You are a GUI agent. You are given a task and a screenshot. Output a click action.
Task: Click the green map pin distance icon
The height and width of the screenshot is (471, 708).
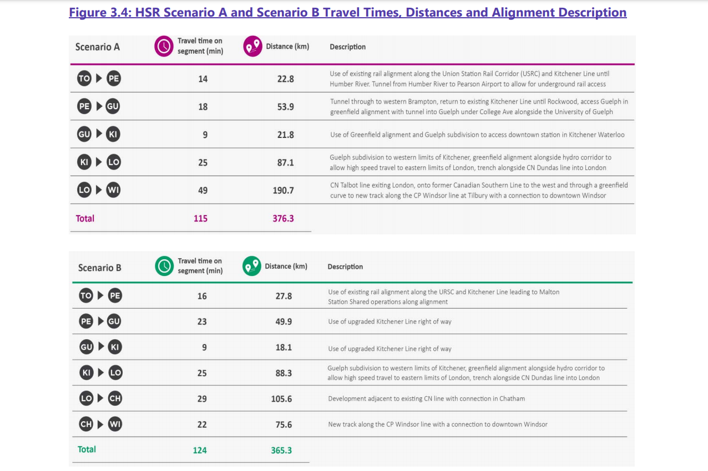(251, 267)
